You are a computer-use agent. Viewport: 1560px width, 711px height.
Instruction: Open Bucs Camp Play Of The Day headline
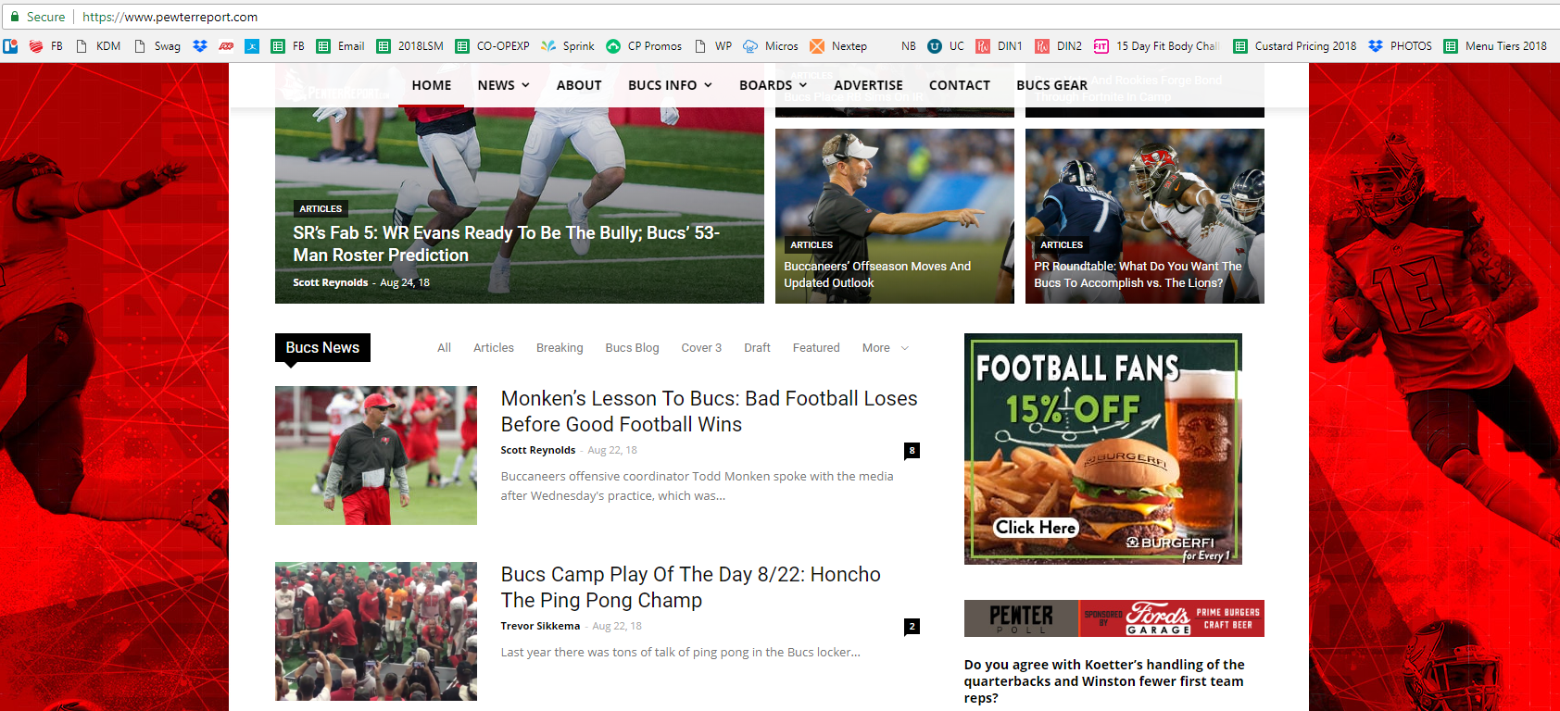690,587
